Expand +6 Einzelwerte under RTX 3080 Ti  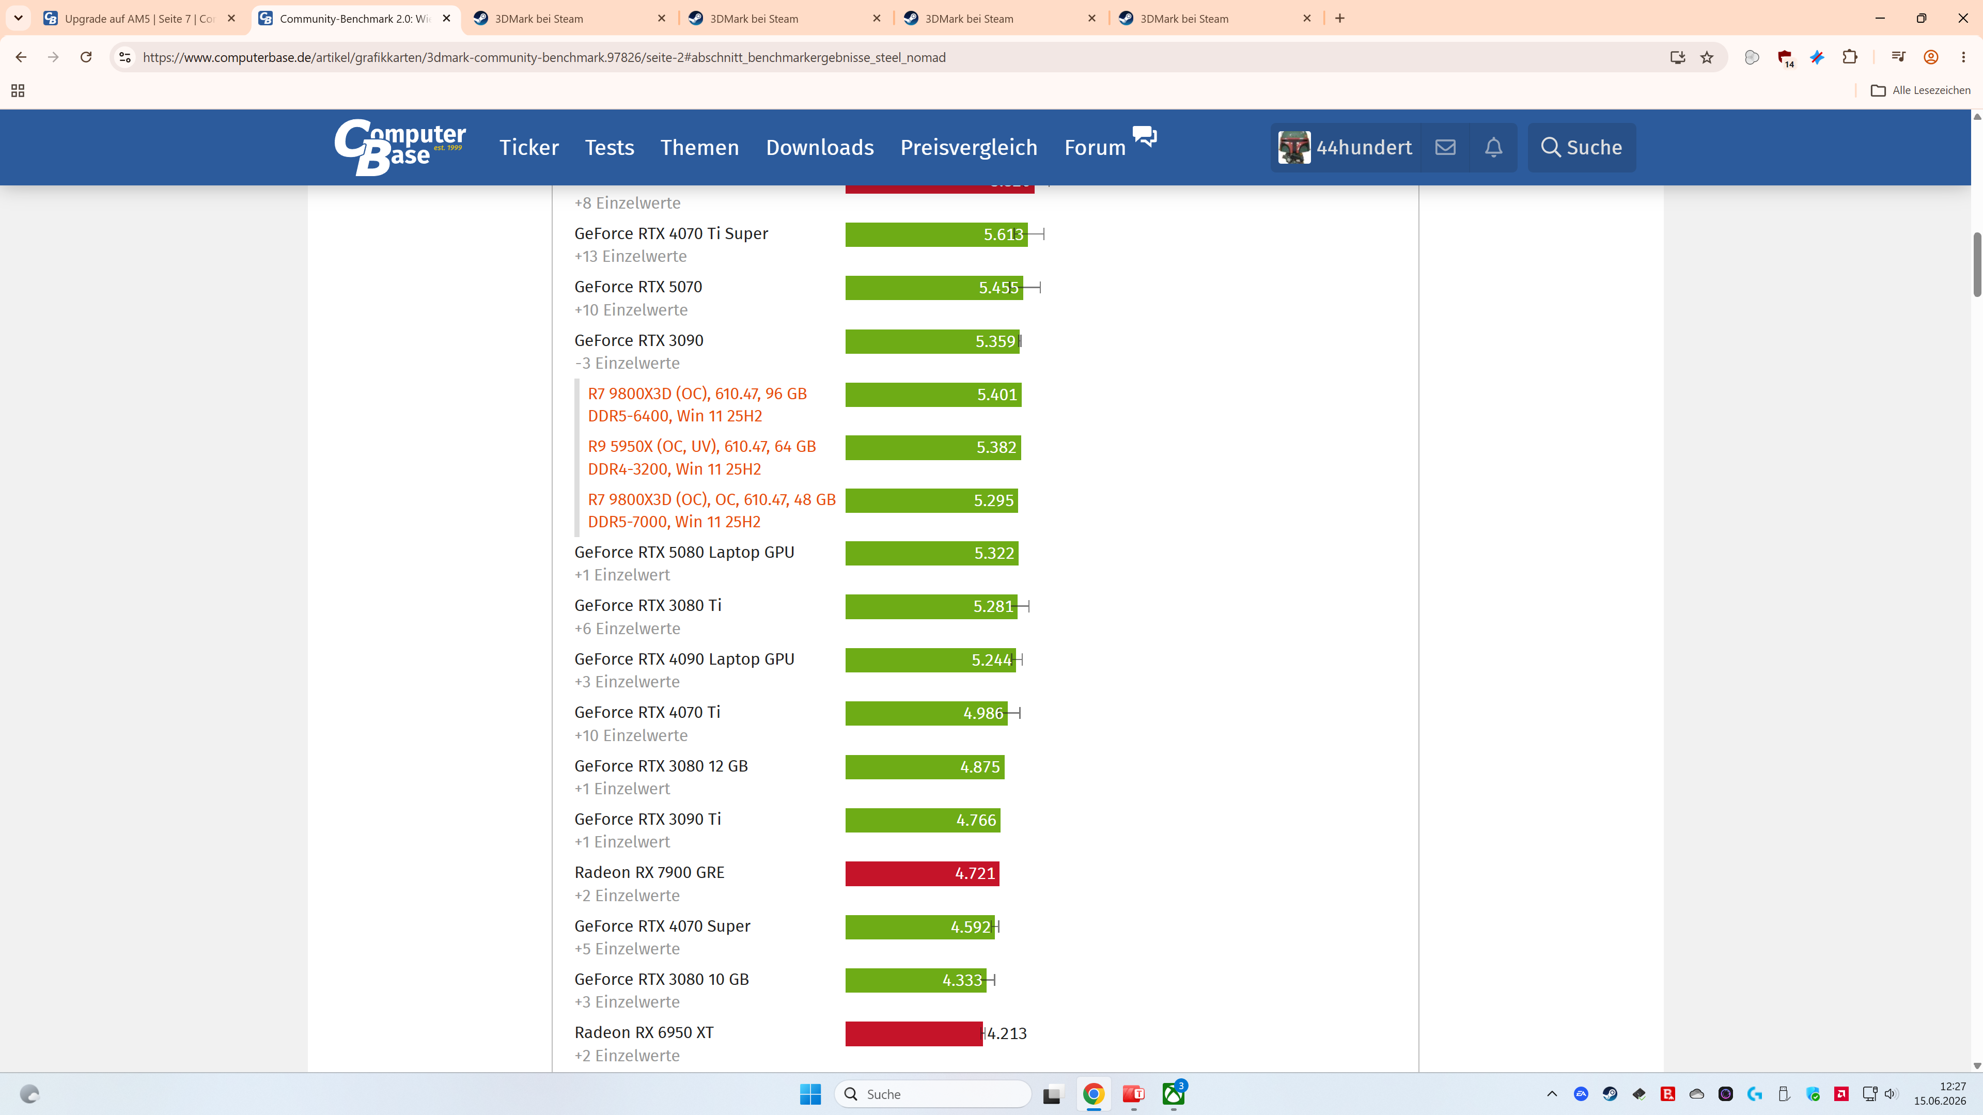[627, 629]
